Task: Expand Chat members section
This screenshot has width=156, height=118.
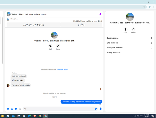Action: tap(129, 43)
